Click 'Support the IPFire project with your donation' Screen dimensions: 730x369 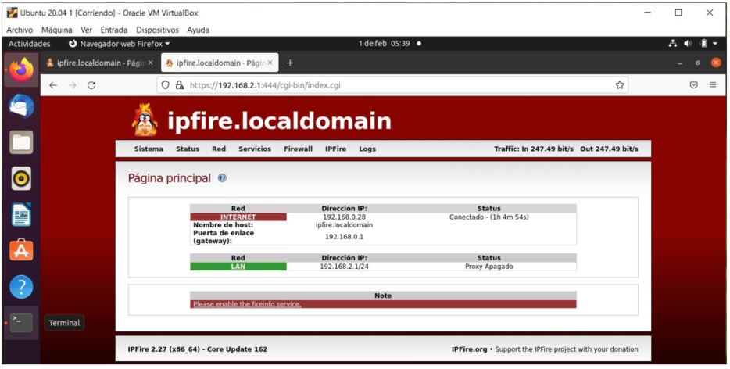pyautogui.click(x=567, y=349)
